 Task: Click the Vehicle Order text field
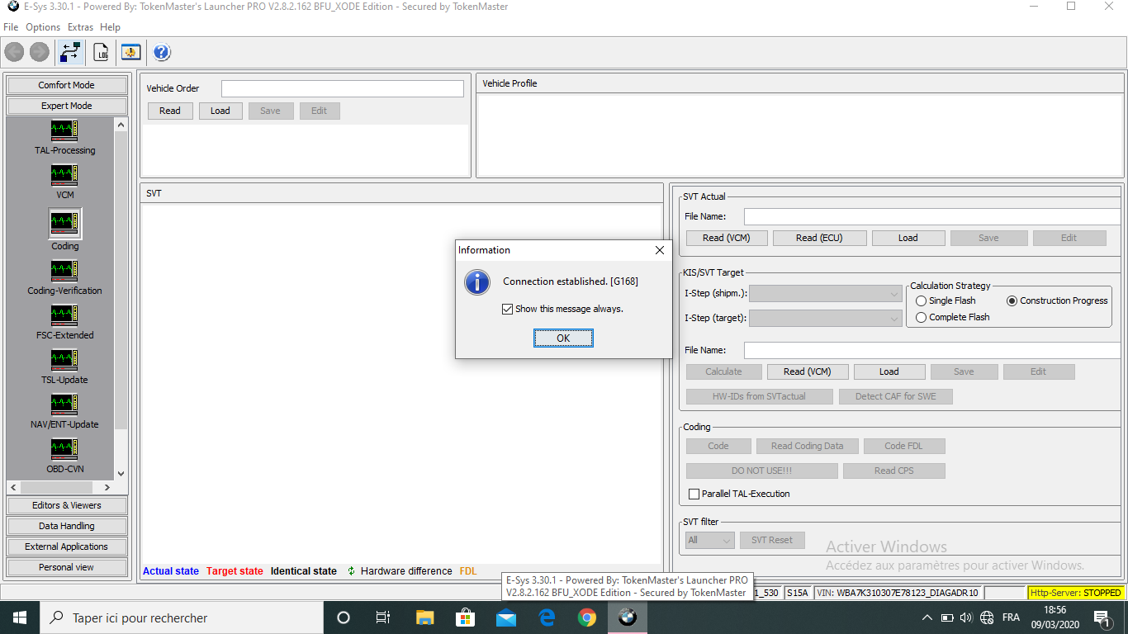pyautogui.click(x=343, y=88)
